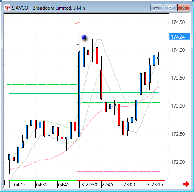Maximize the S.AVGO chart window
Viewport: 194px width, 192px height.
click(170, 8)
